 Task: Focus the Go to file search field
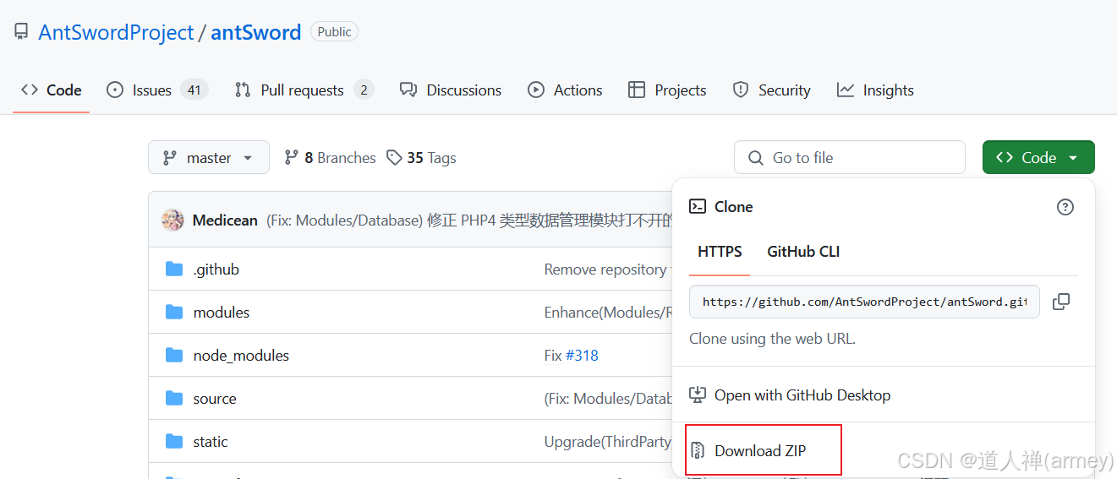850,157
